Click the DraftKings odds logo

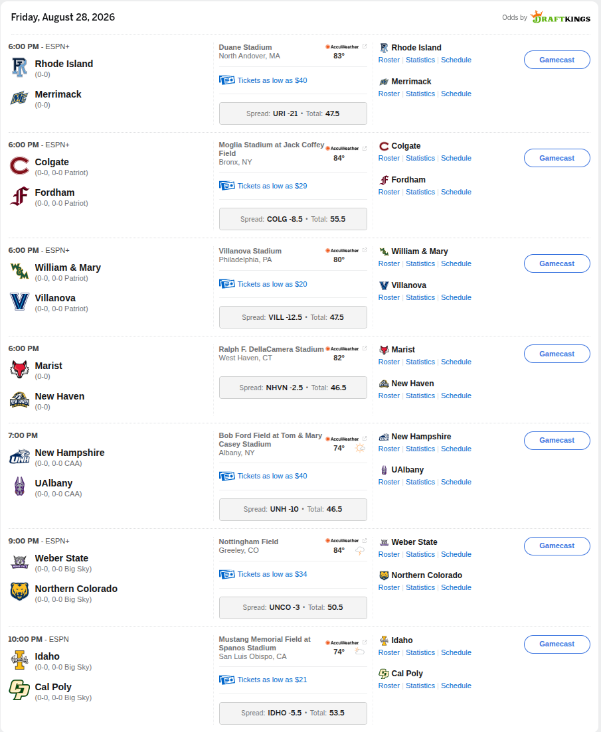[x=560, y=18]
